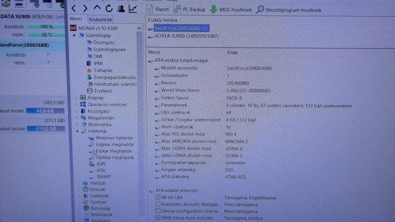
Task: Open PC Backup from toolbar
Action: (x=189, y=9)
